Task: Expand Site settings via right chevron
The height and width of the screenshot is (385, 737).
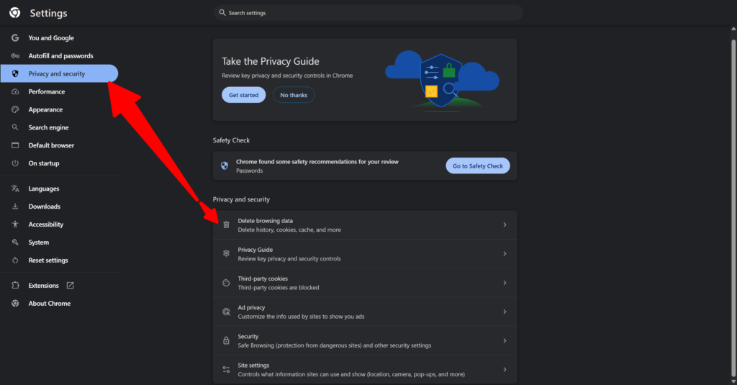Action: pyautogui.click(x=505, y=370)
